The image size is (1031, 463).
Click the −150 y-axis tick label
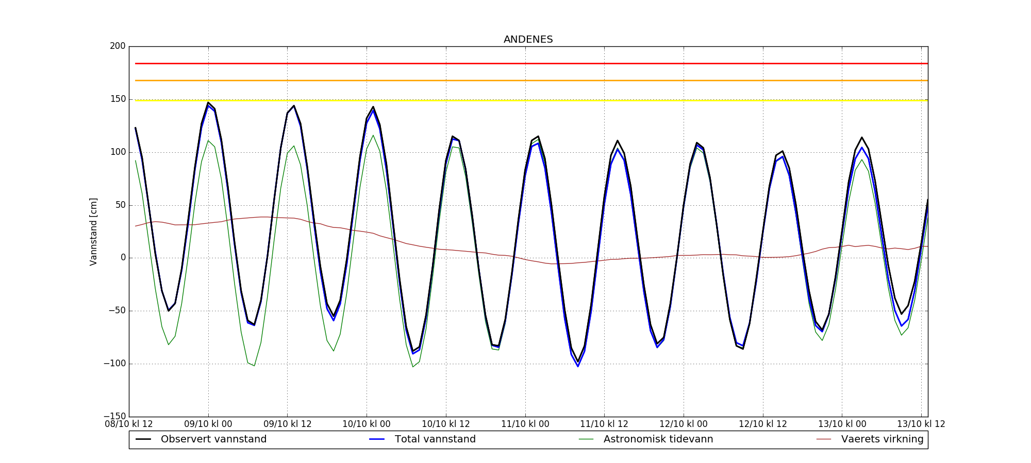114,416
